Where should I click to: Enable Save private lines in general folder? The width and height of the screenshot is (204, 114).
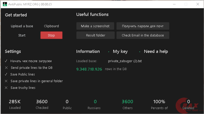[6, 81]
